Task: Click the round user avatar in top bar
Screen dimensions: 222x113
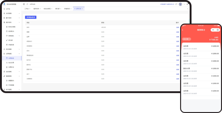Action: coord(180,4)
